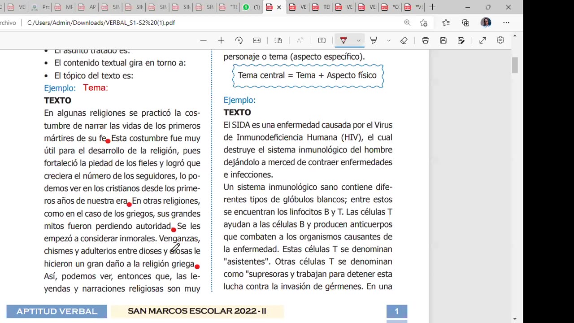Click the red 'Tema:' annotation text

coord(95,87)
